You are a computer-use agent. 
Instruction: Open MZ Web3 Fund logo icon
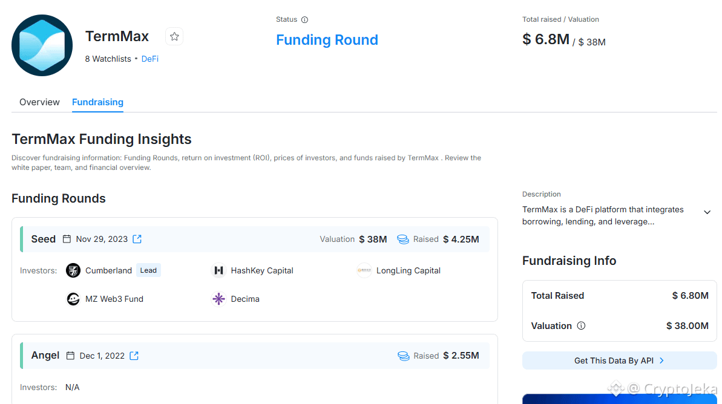click(73, 299)
